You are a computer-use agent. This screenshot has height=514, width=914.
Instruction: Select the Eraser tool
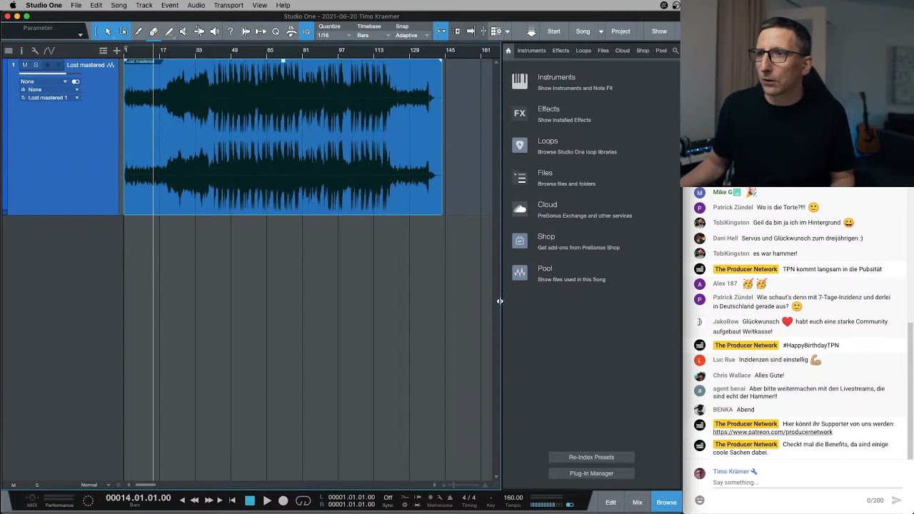pos(154,31)
